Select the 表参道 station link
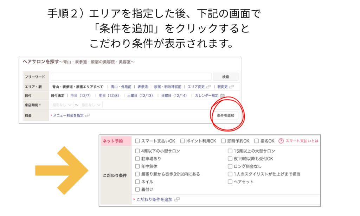360x216 pixels. [144, 87]
